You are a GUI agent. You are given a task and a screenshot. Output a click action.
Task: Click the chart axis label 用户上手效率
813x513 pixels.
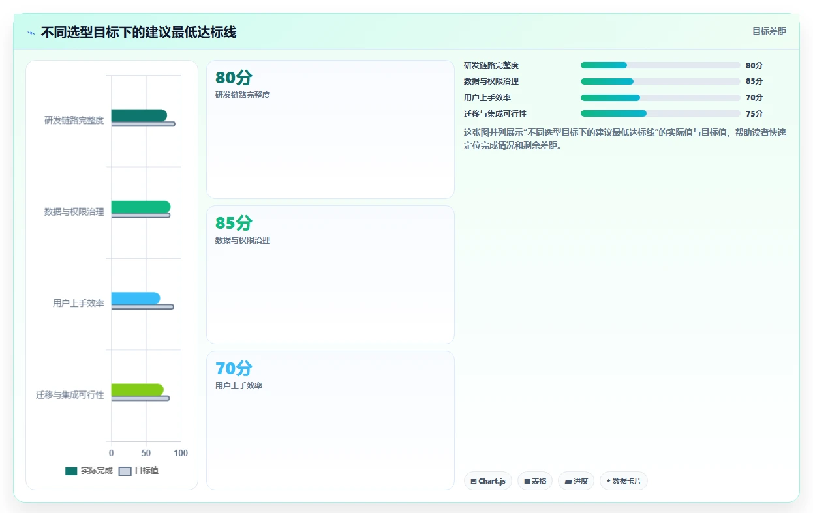(x=78, y=303)
